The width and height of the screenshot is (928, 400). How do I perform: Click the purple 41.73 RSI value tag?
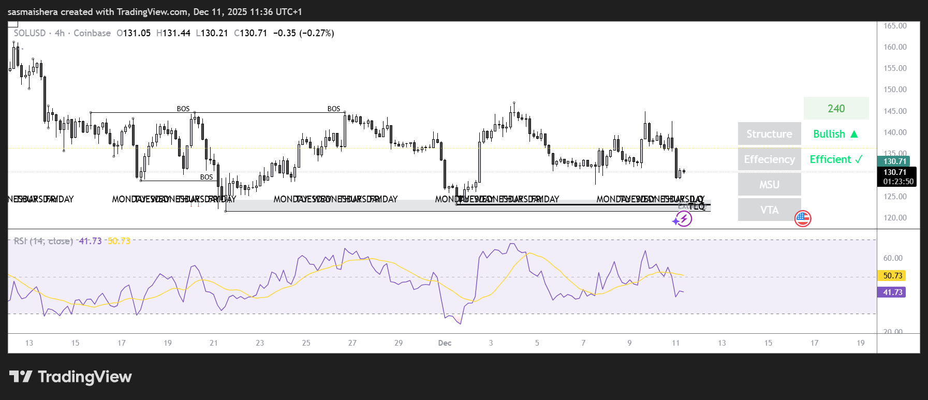(892, 292)
